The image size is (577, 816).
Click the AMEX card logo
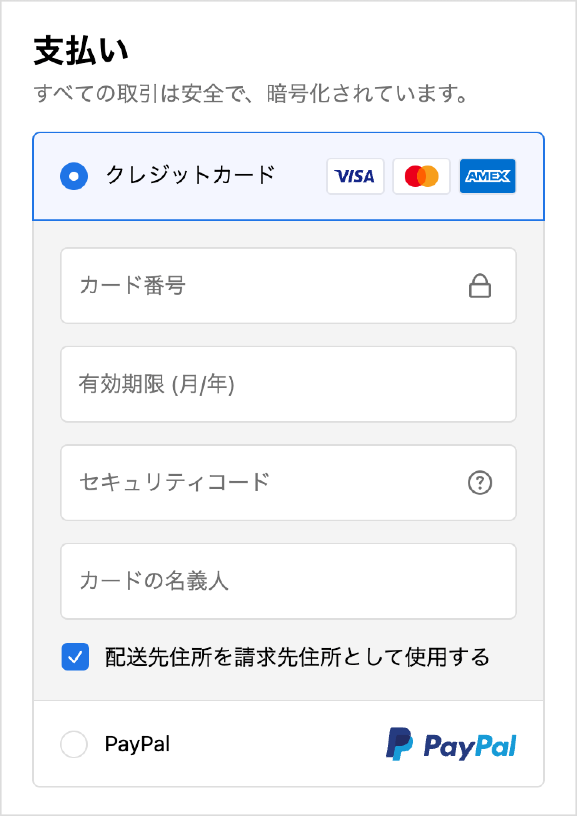click(x=487, y=176)
